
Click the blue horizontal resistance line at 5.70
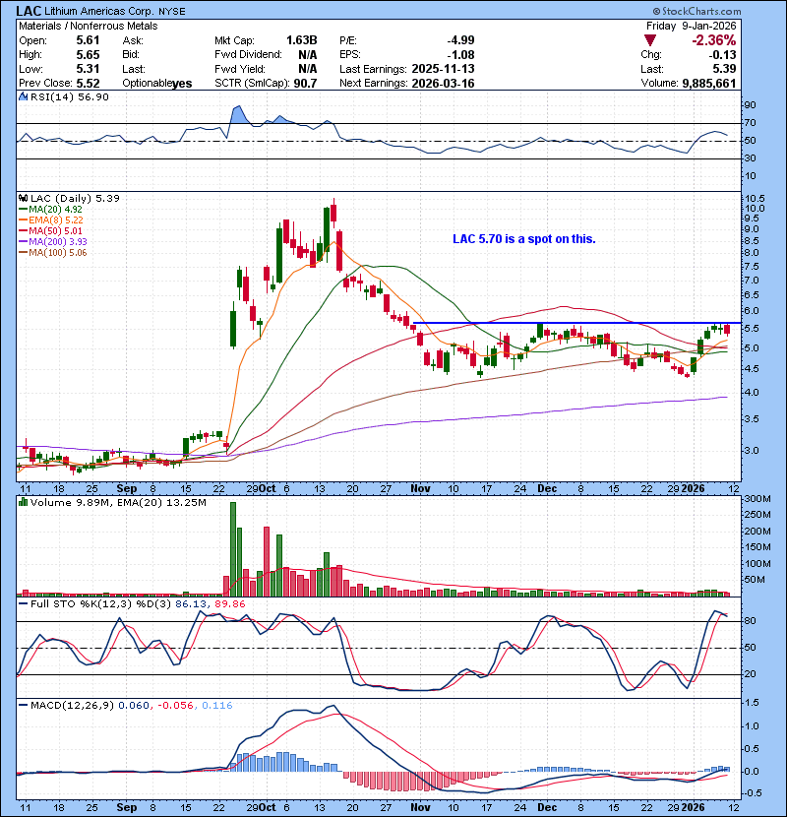575,323
